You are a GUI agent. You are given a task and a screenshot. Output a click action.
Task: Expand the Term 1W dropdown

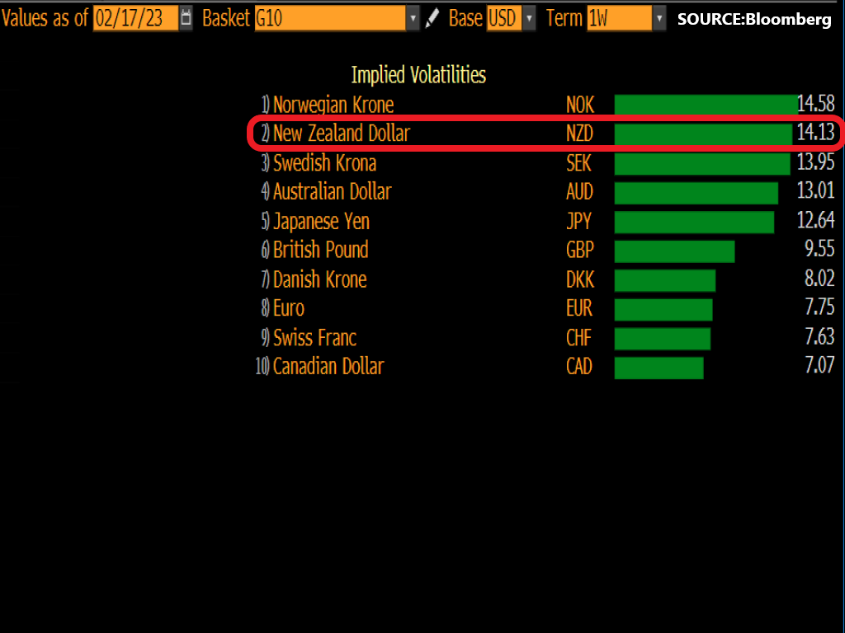pos(659,18)
